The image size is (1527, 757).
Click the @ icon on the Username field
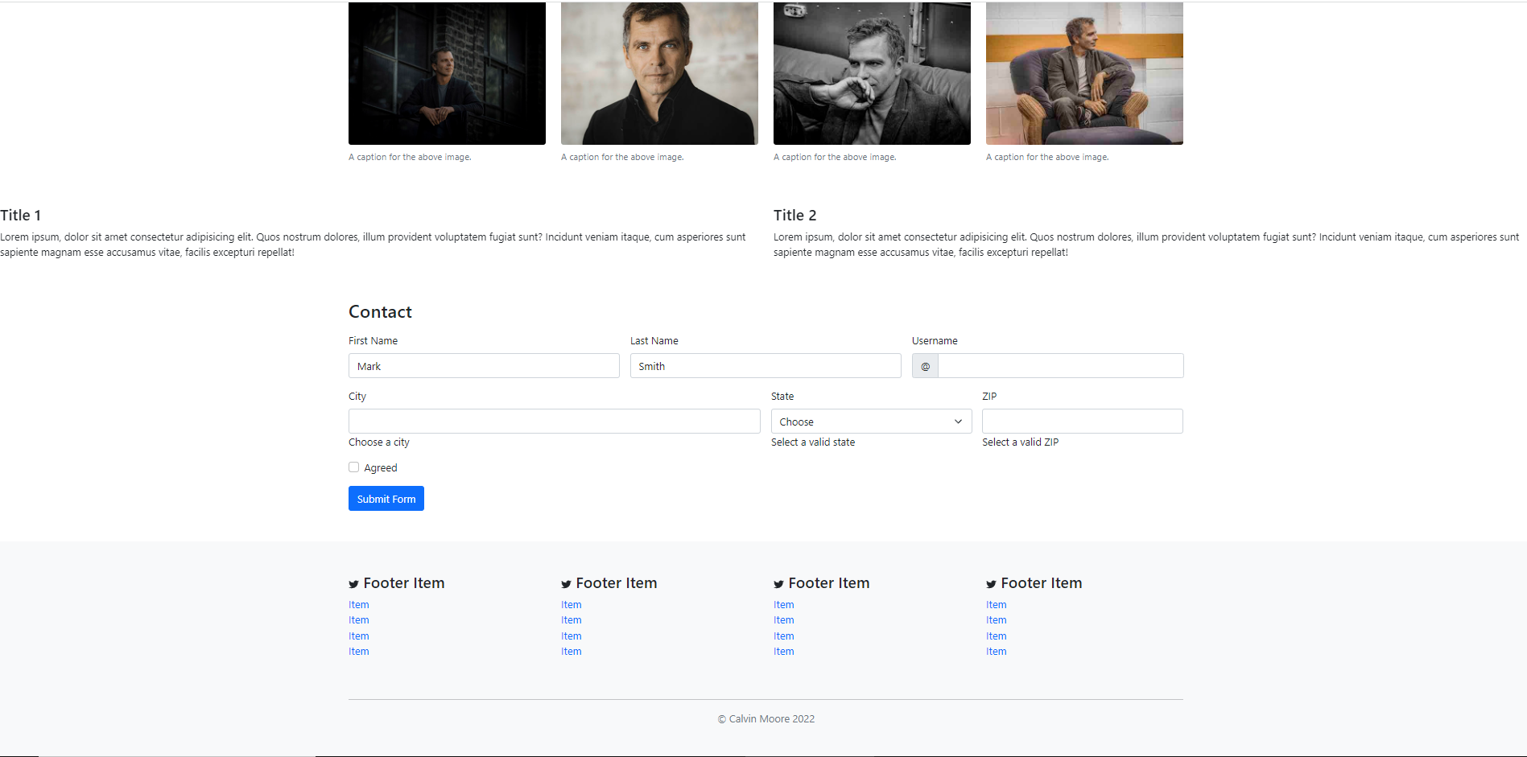(924, 365)
